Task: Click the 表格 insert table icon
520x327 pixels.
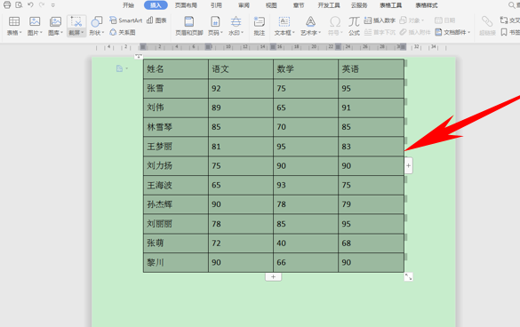Action: pos(14,21)
